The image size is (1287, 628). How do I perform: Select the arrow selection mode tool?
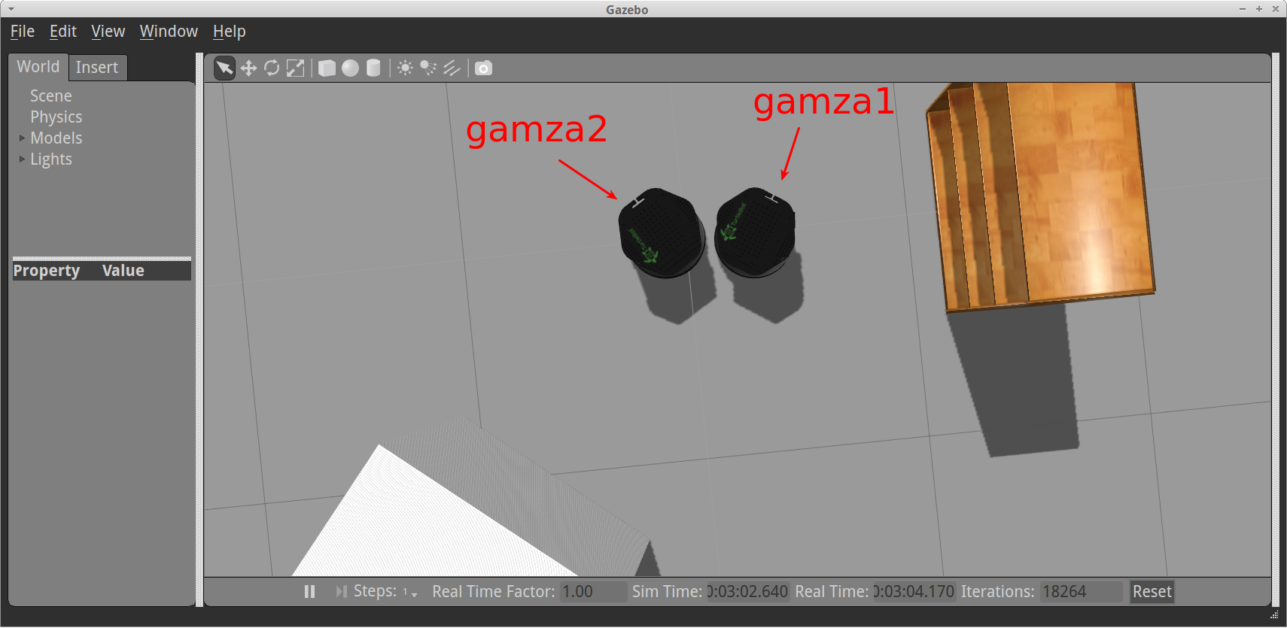coord(224,68)
